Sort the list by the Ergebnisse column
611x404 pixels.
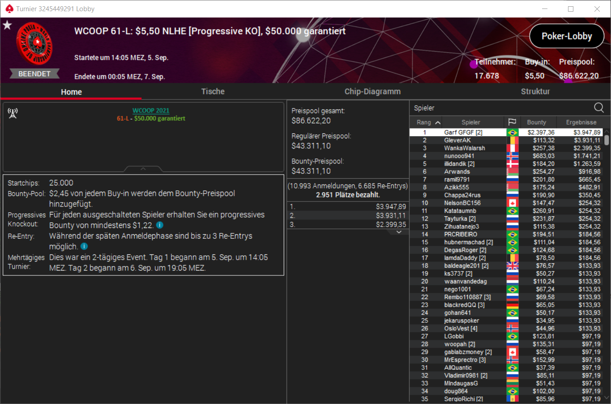coord(581,122)
